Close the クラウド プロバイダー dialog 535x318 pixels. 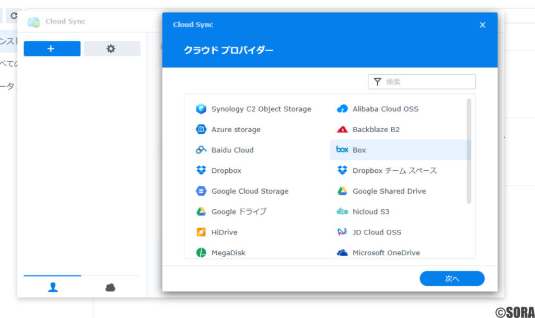pyautogui.click(x=482, y=25)
